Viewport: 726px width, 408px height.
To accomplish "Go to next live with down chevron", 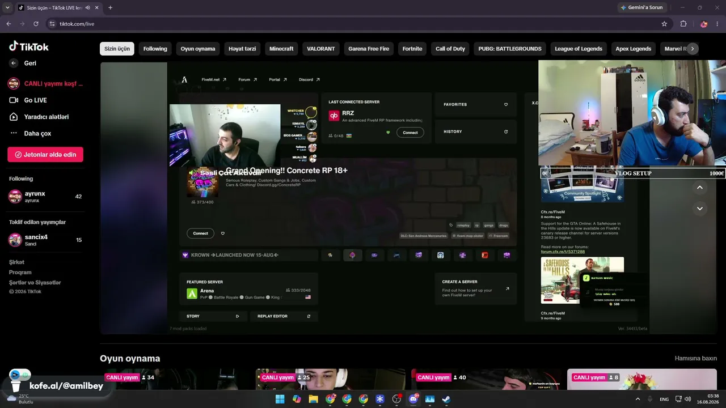I will point(700,209).
